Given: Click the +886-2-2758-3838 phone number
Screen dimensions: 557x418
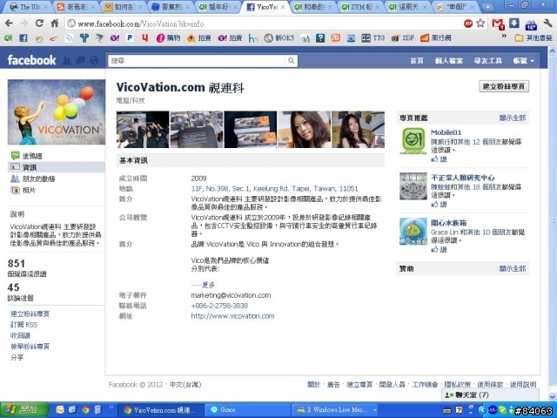Looking at the screenshot, I should pos(219,306).
